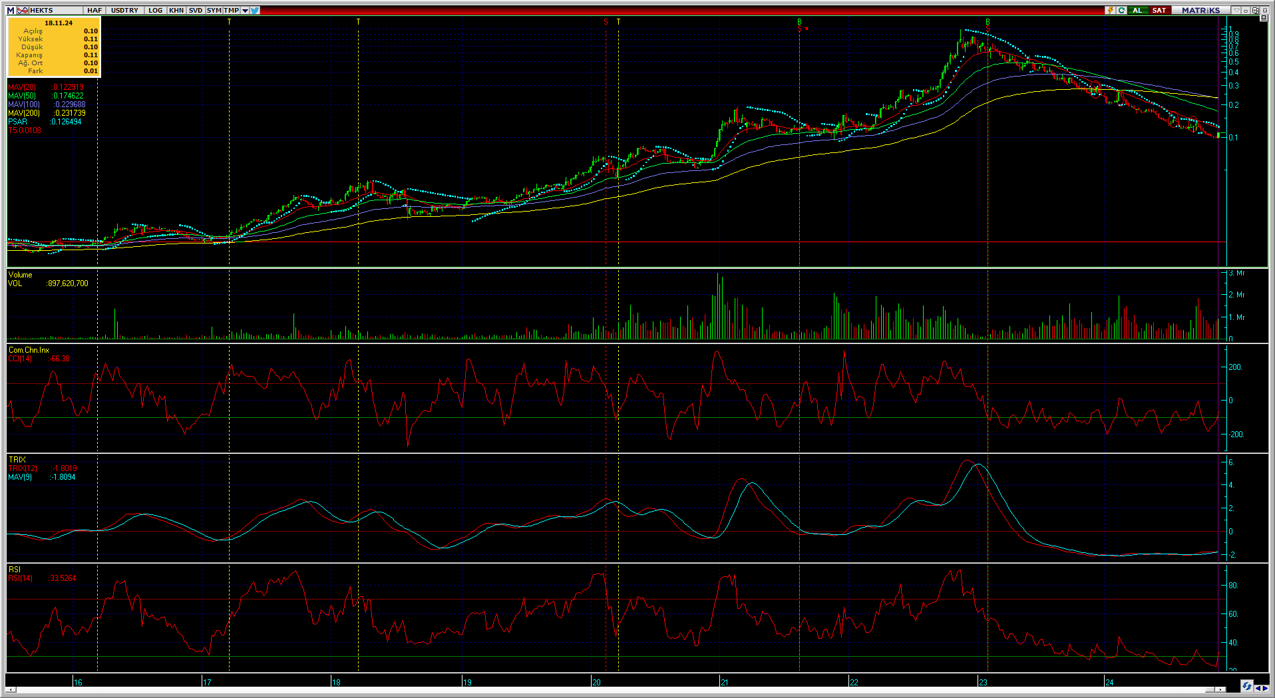Click the SVD toolbar button

click(x=196, y=10)
